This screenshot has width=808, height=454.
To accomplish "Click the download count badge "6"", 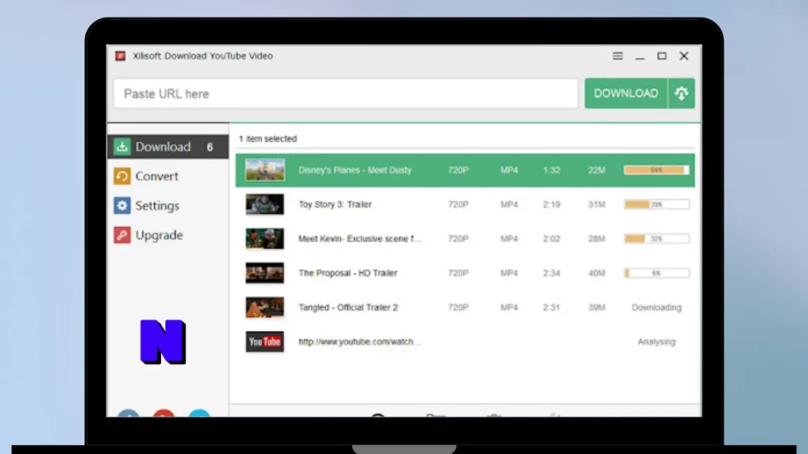I will [210, 147].
